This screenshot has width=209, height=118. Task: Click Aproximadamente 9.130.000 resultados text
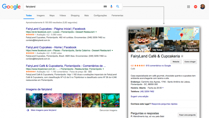(x=51, y=22)
